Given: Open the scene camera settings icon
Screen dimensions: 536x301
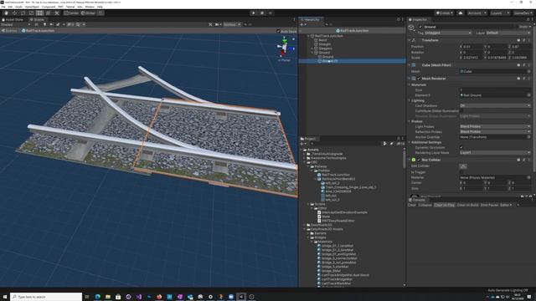Looking at the screenshot, I should 218,24.
